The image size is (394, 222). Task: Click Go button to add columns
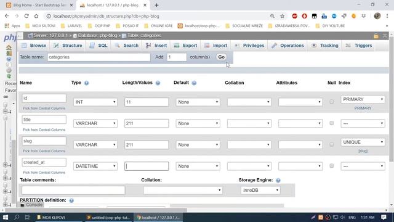[222, 57]
